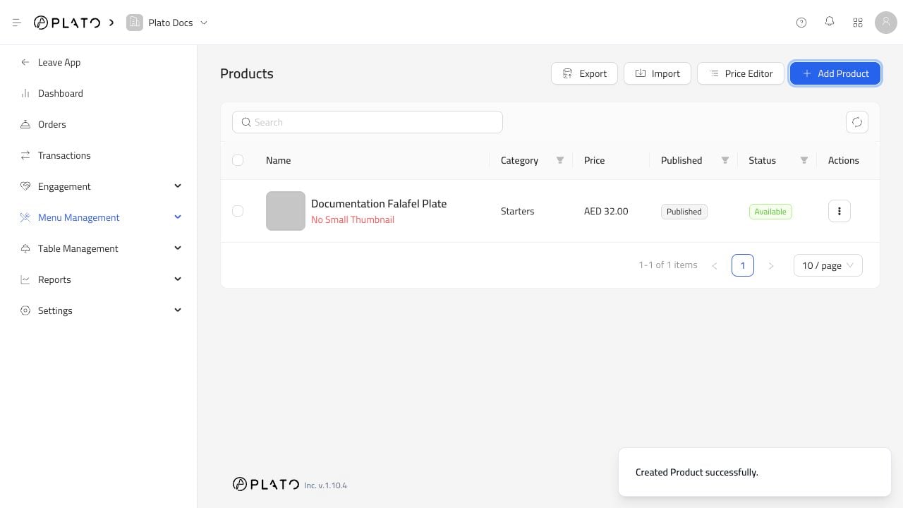Click the Published tag
Image resolution: width=903 pixels, height=508 pixels.
click(684, 212)
